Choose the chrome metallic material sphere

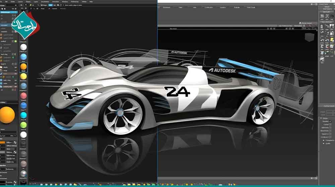pos(23,174)
